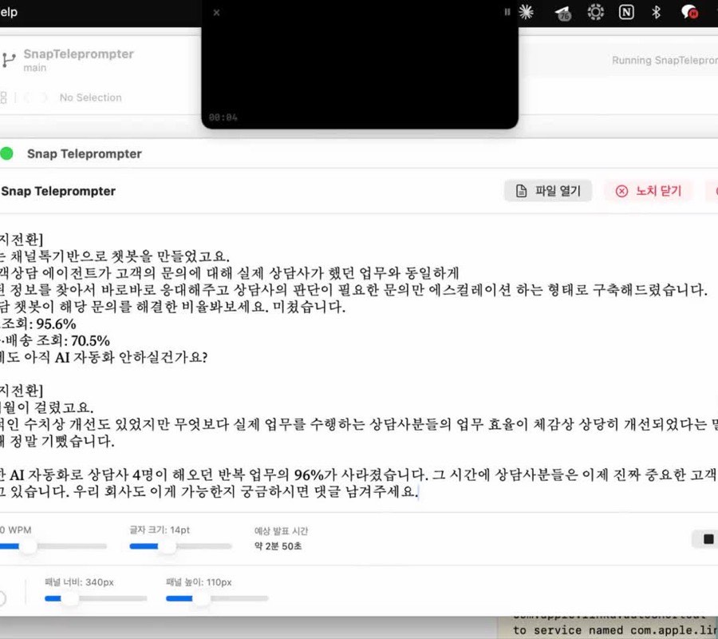The width and height of the screenshot is (718, 639).
Task: Select the SnapTeleprompter project title in Xcode
Action: 79,54
